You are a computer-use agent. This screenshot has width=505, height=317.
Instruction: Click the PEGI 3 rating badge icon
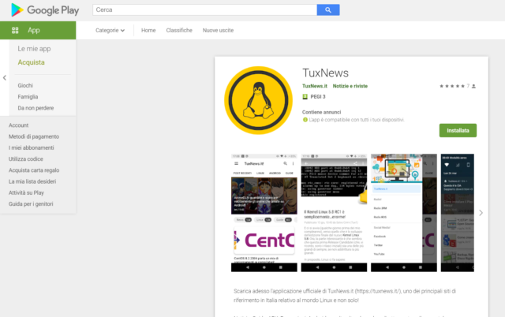click(x=305, y=96)
